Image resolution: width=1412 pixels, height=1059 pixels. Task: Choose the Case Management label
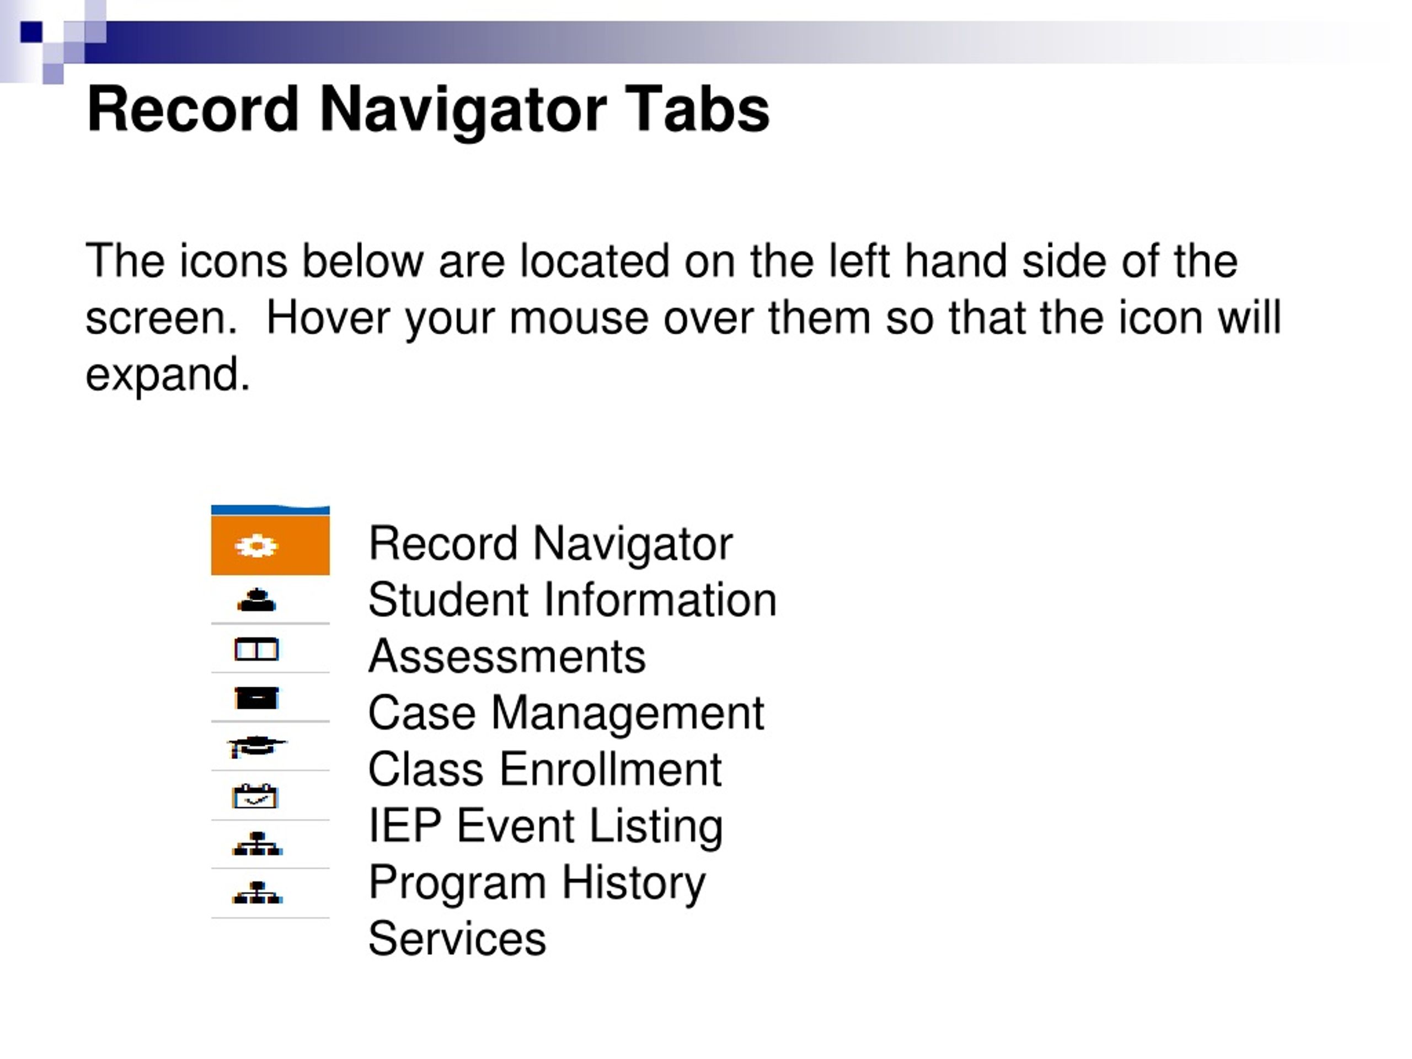coord(565,713)
